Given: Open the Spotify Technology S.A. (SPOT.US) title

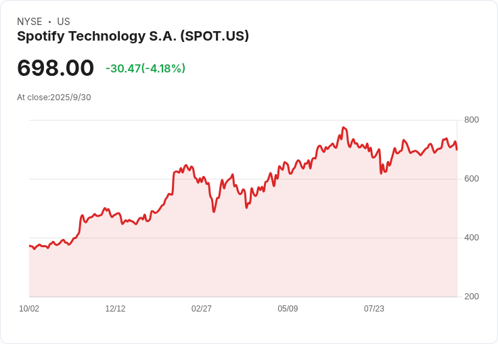Looking at the screenshot, I should [x=133, y=37].
